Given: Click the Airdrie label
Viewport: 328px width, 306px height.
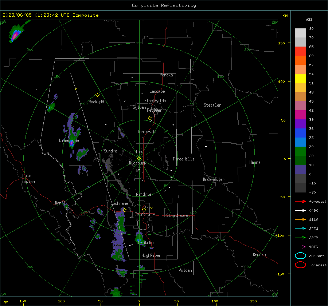Looking at the screenshot, I should (144, 194).
